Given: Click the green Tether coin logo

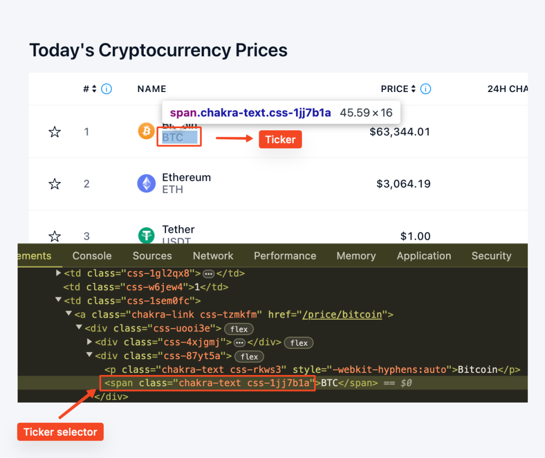Looking at the screenshot, I should [x=146, y=235].
